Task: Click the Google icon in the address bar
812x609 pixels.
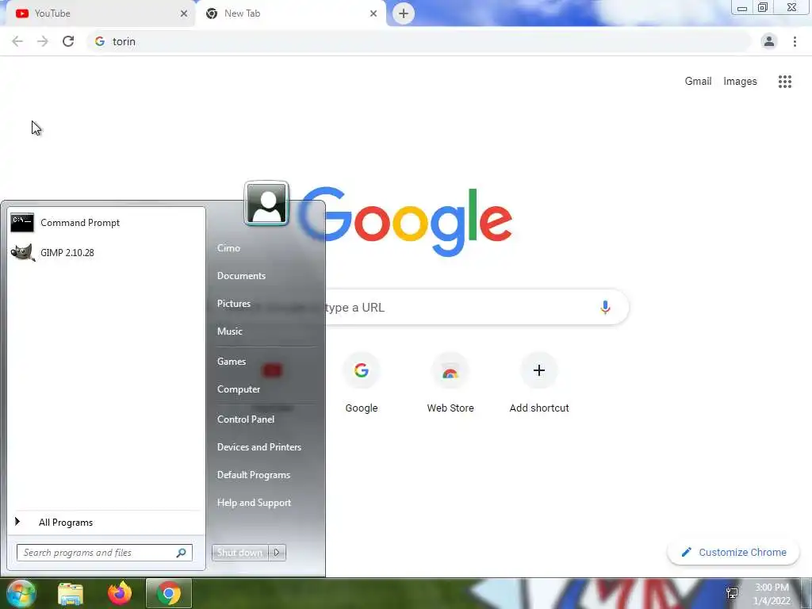Action: (100, 41)
